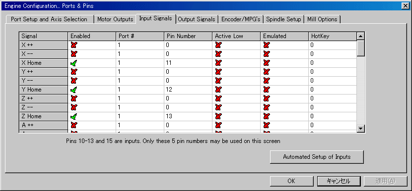412x191 pixels.
Task: Select Pin Number cell 12 for Y Home
Action: pyautogui.click(x=188, y=90)
